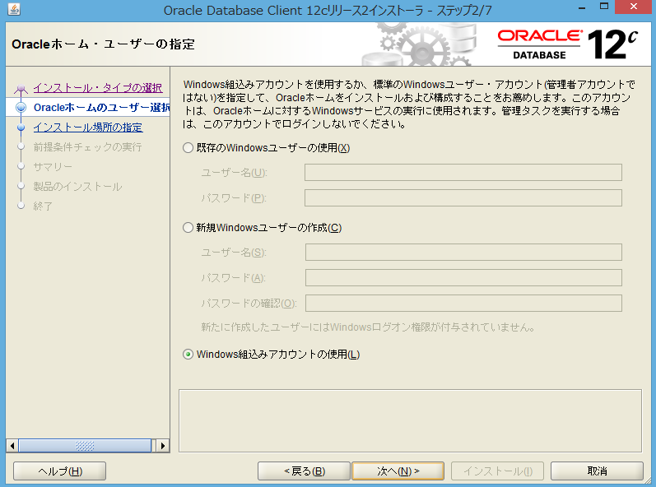The height and width of the screenshot is (487, 656).
Task: Click the heading Oracleホーム・ユーザーの指定
Action: pos(104,44)
